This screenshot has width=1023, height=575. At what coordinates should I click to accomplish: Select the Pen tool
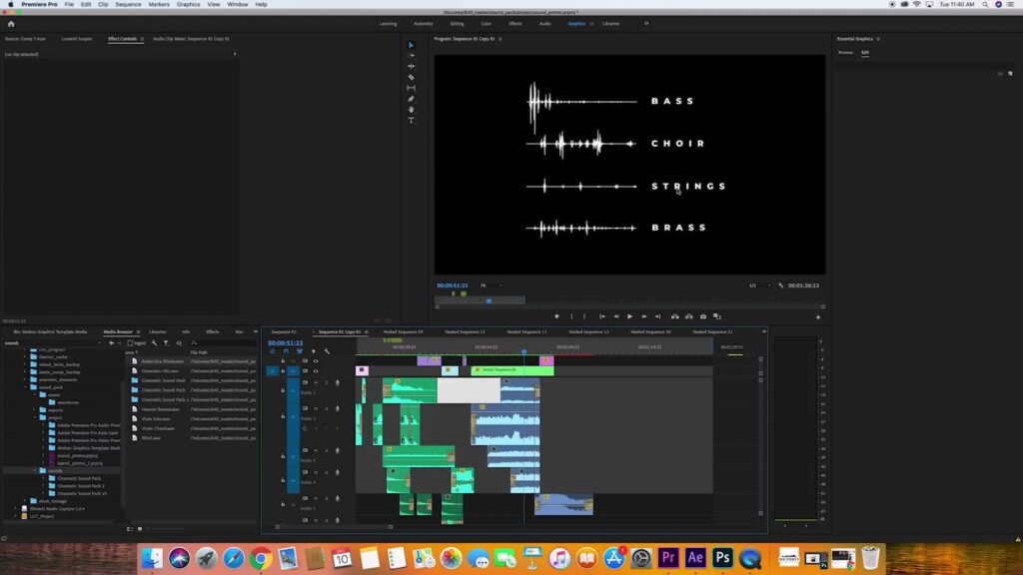[411, 99]
